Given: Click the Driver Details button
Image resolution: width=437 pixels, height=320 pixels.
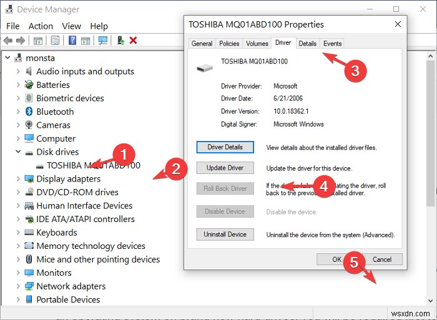Looking at the screenshot, I should pyautogui.click(x=225, y=147).
